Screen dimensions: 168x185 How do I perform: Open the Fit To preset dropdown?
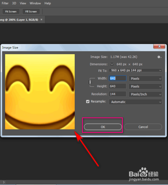[135, 70]
